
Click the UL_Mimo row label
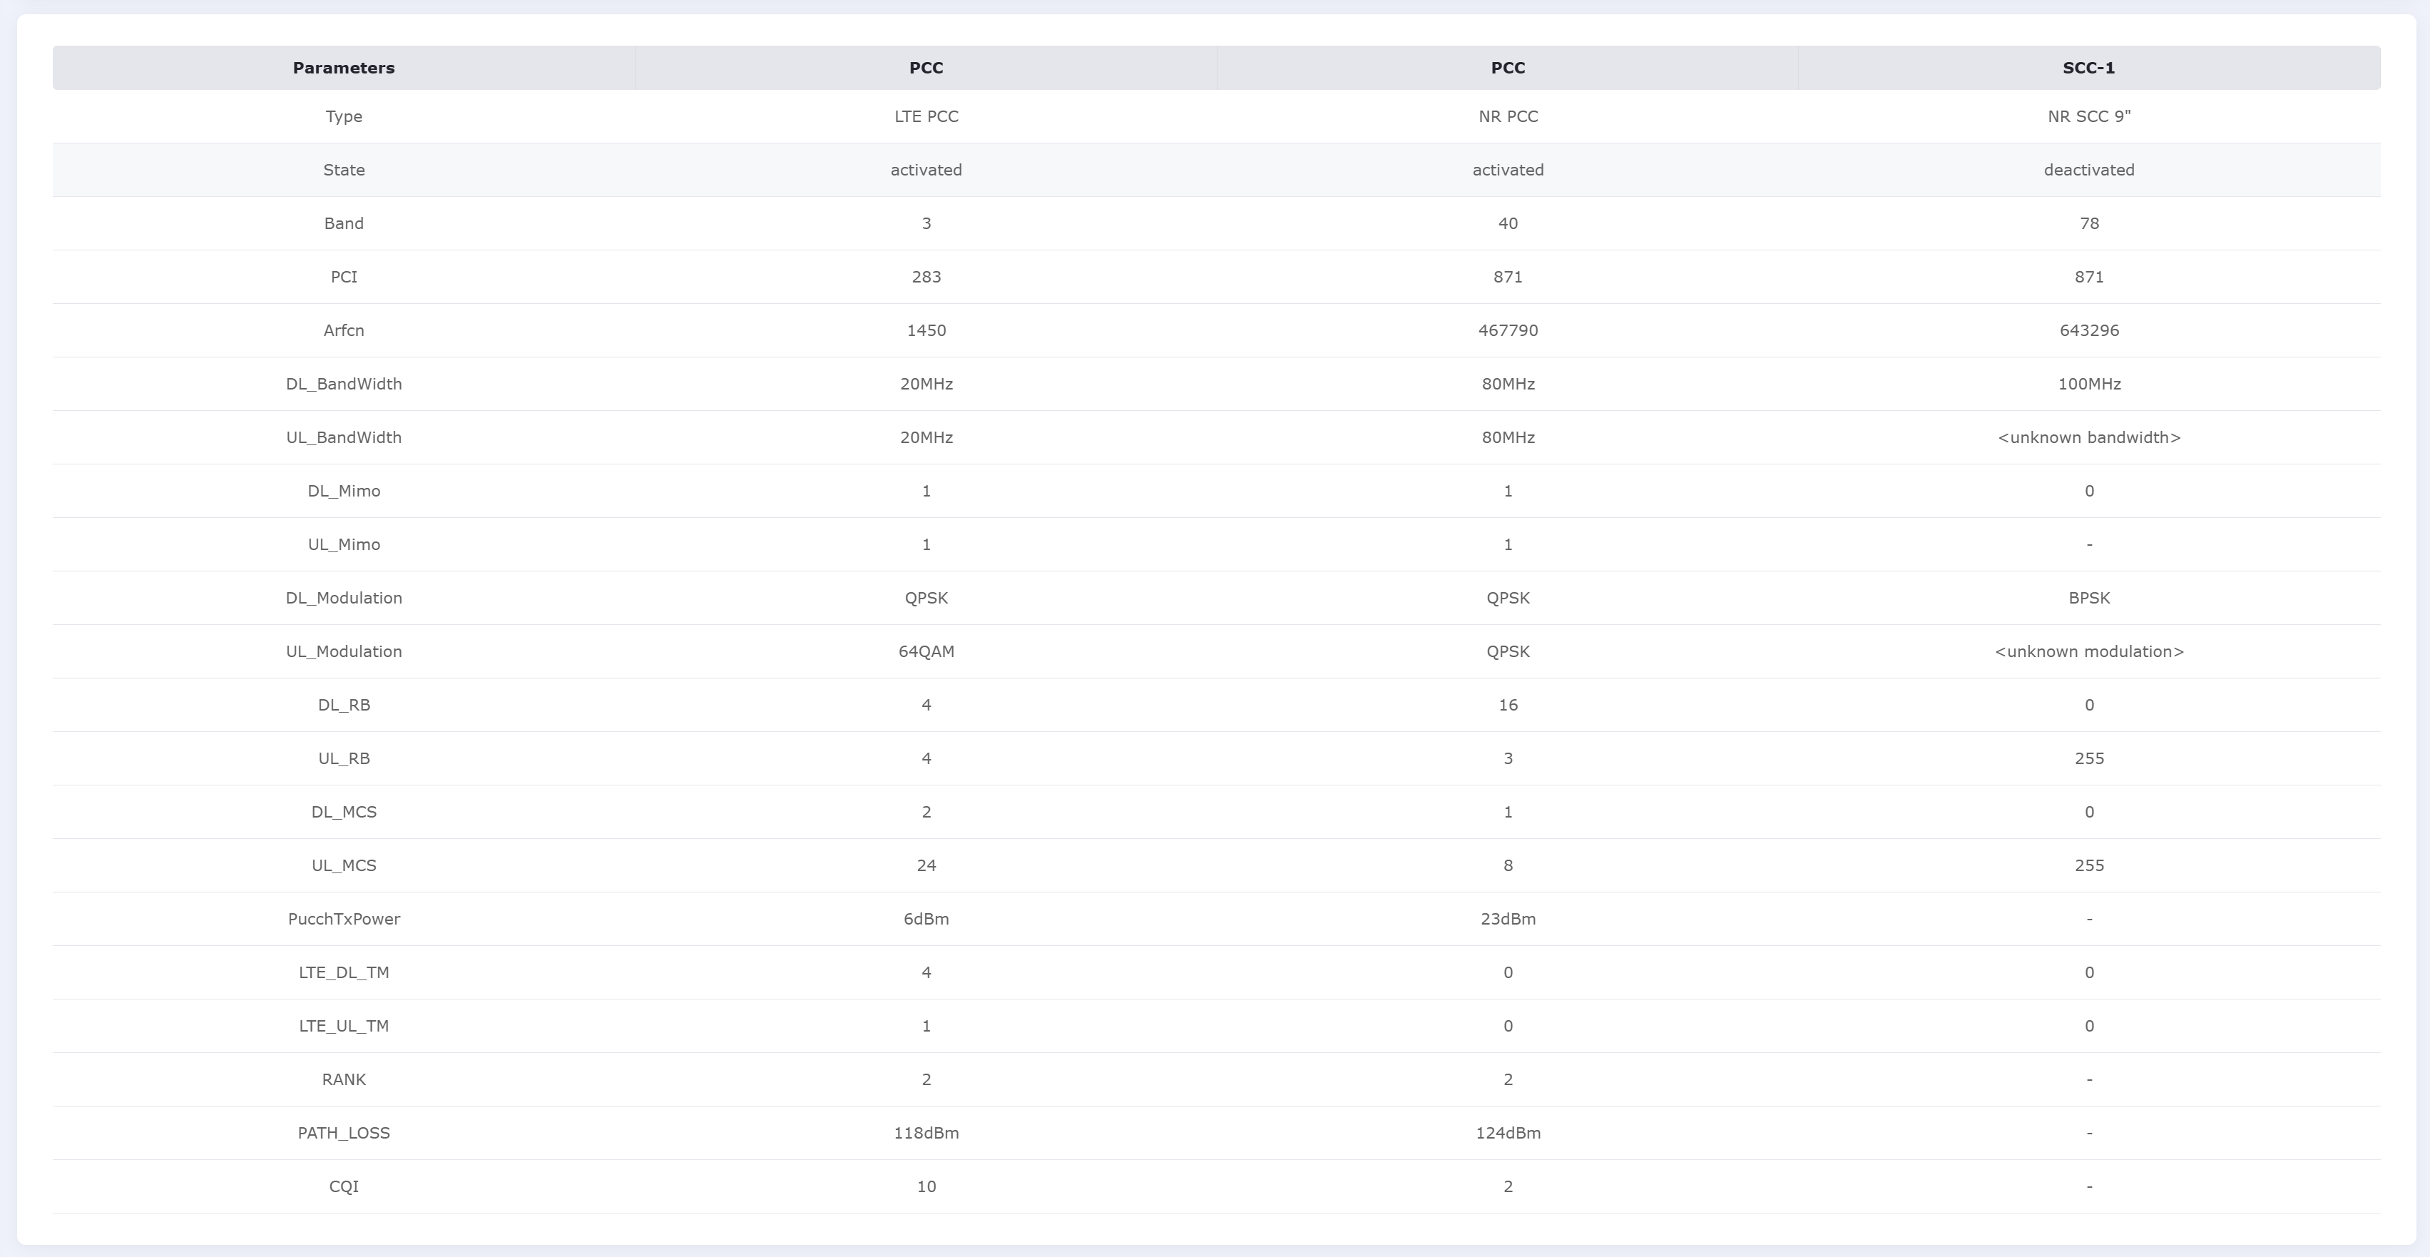click(x=343, y=544)
